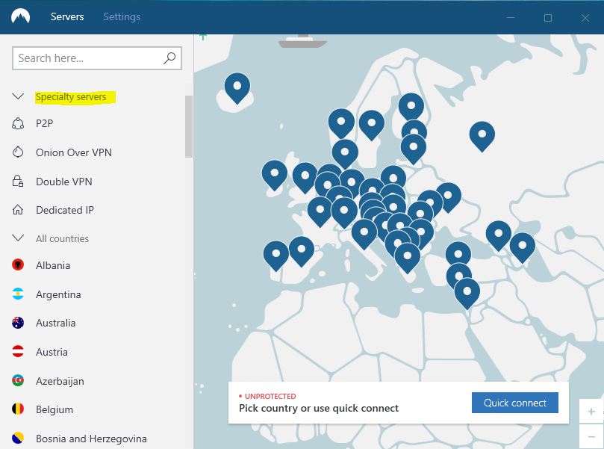Open the Settings tab

[122, 16]
